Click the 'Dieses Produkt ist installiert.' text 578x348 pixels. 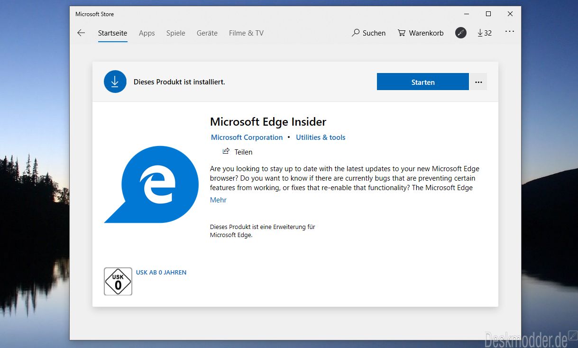coord(179,82)
